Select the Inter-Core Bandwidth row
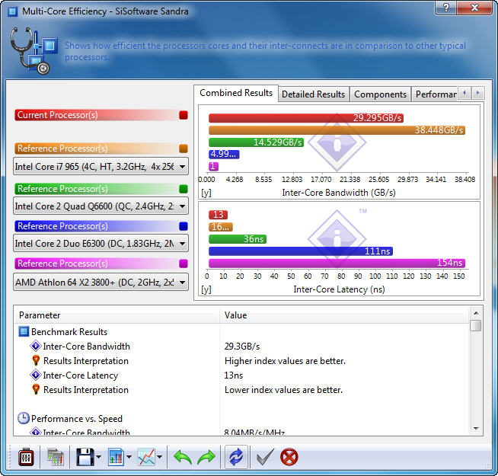 pyautogui.click(x=241, y=346)
